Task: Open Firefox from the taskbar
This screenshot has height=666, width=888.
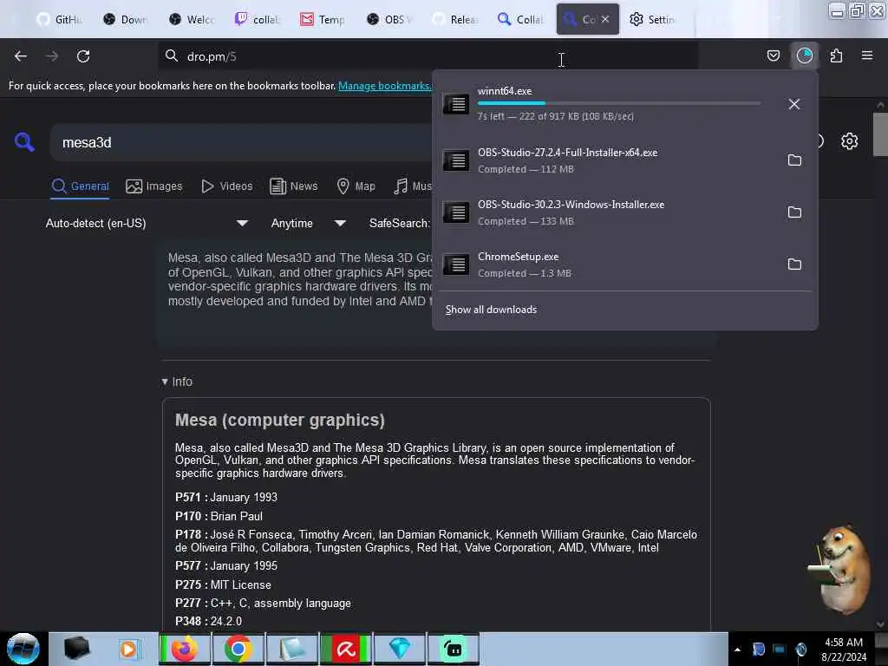Action: [186, 649]
